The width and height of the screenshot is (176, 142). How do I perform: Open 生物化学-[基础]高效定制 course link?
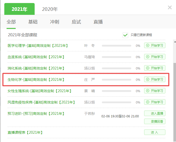tap(36, 80)
